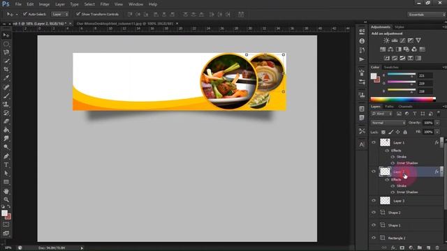This screenshot has width=447, height=251.
Task: Select the Zoom tool in the toolbox
Action: (x=6, y=199)
